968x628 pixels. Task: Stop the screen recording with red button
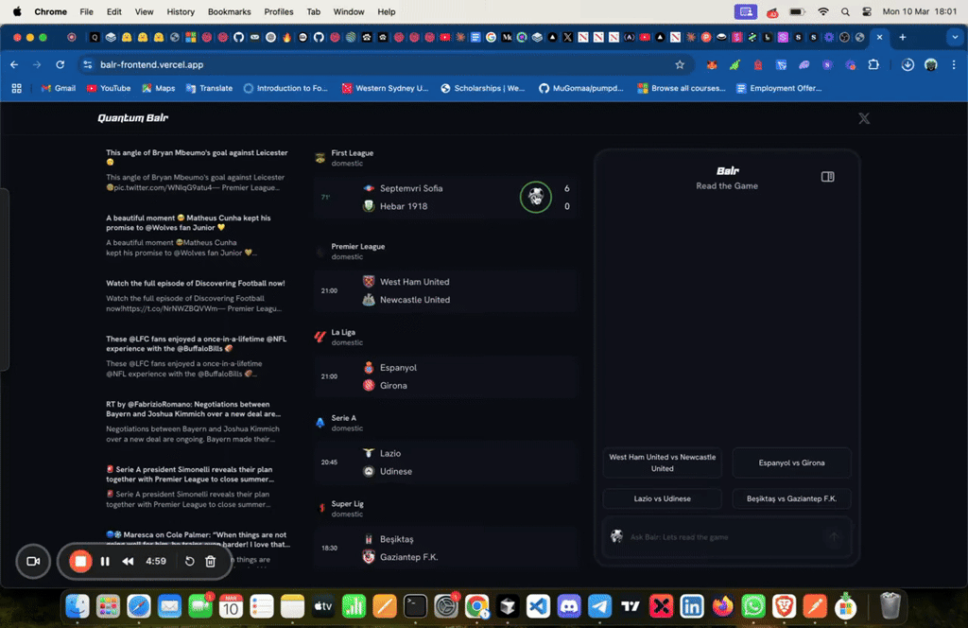80,561
